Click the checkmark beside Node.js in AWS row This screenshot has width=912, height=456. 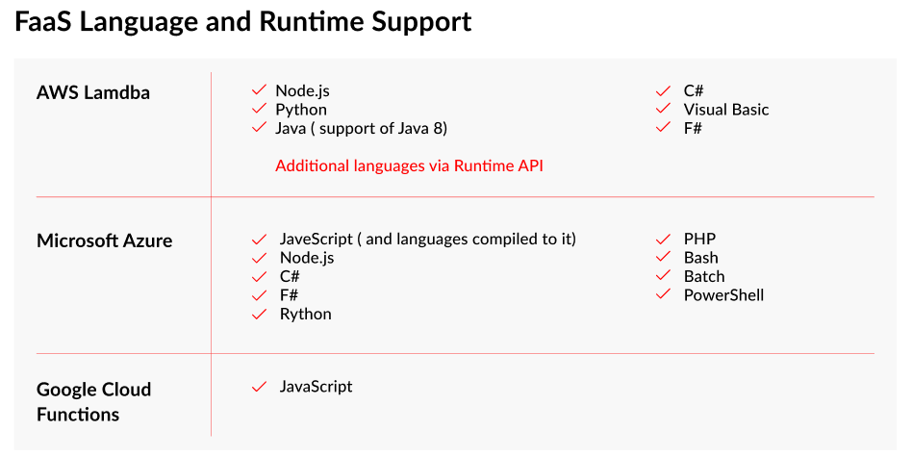[x=259, y=90]
